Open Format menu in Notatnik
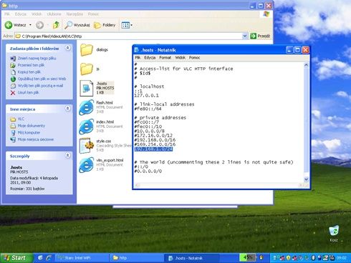Screen dimensions: 351x263 [x=165, y=57]
